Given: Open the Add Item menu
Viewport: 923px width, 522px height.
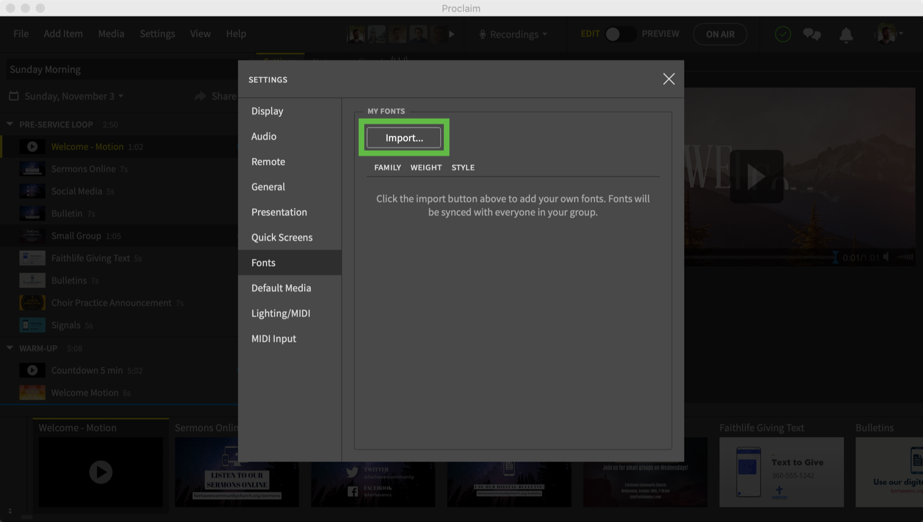Looking at the screenshot, I should click(x=63, y=34).
